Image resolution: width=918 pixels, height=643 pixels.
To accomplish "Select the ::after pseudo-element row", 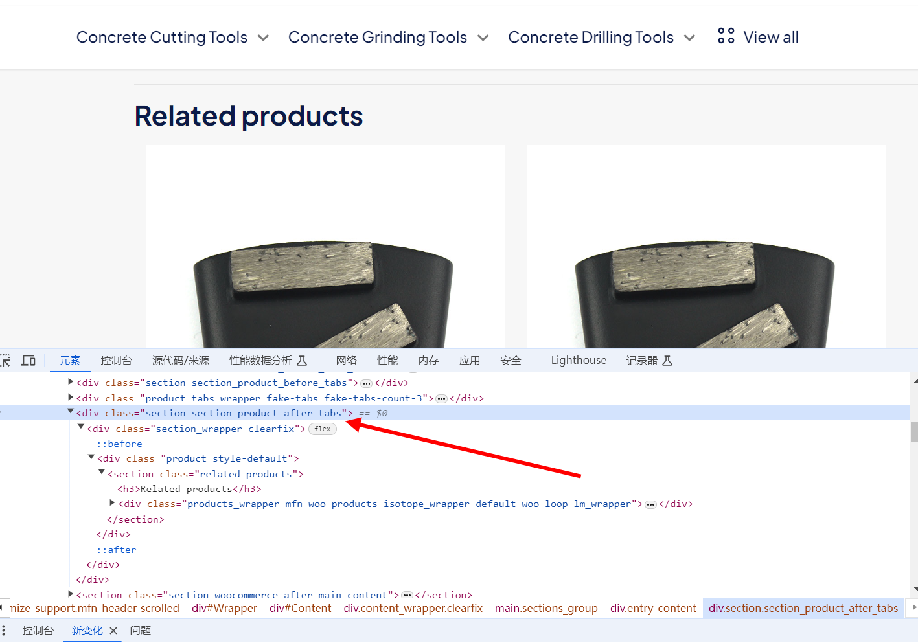I will [x=117, y=550].
